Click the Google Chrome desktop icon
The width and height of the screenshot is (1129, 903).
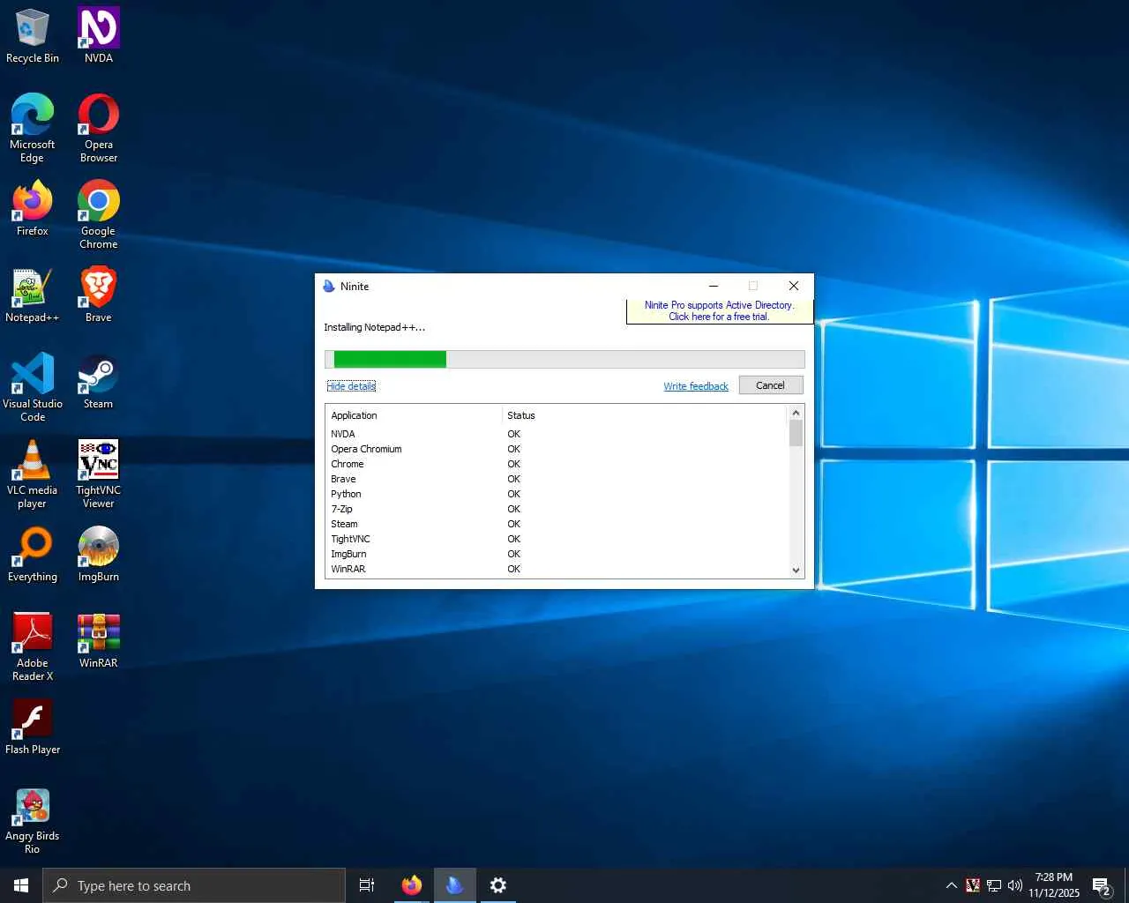pos(99,215)
